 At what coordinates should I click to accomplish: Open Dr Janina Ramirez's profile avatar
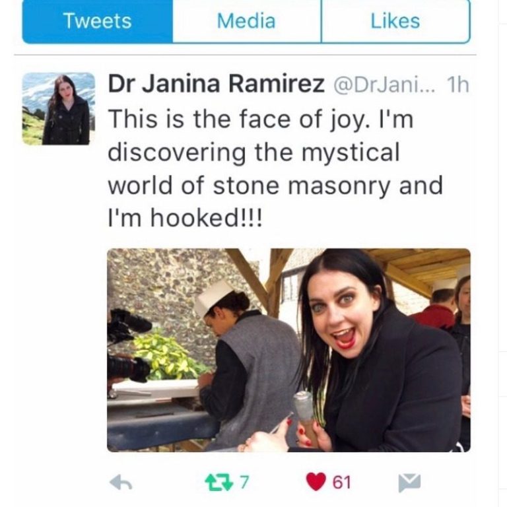(x=59, y=109)
